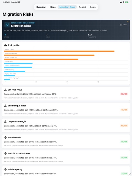
Task: Open the Report tab
Action: coord(82,7)
